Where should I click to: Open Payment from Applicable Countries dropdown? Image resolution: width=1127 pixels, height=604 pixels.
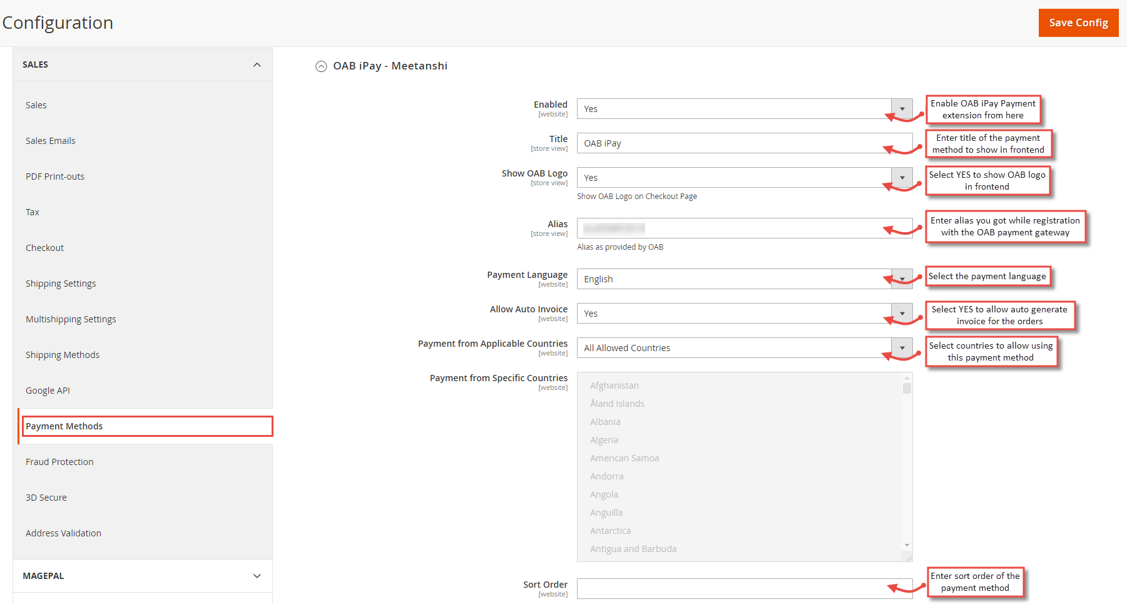tap(745, 348)
